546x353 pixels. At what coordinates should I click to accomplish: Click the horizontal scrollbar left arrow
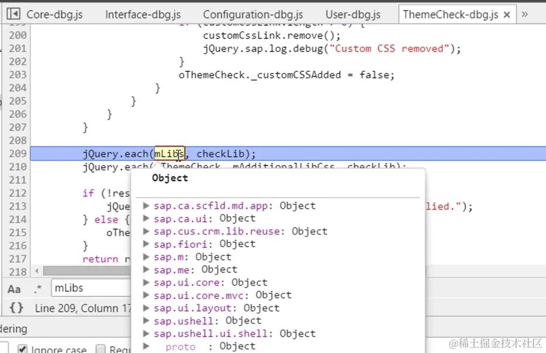[x=37, y=271]
